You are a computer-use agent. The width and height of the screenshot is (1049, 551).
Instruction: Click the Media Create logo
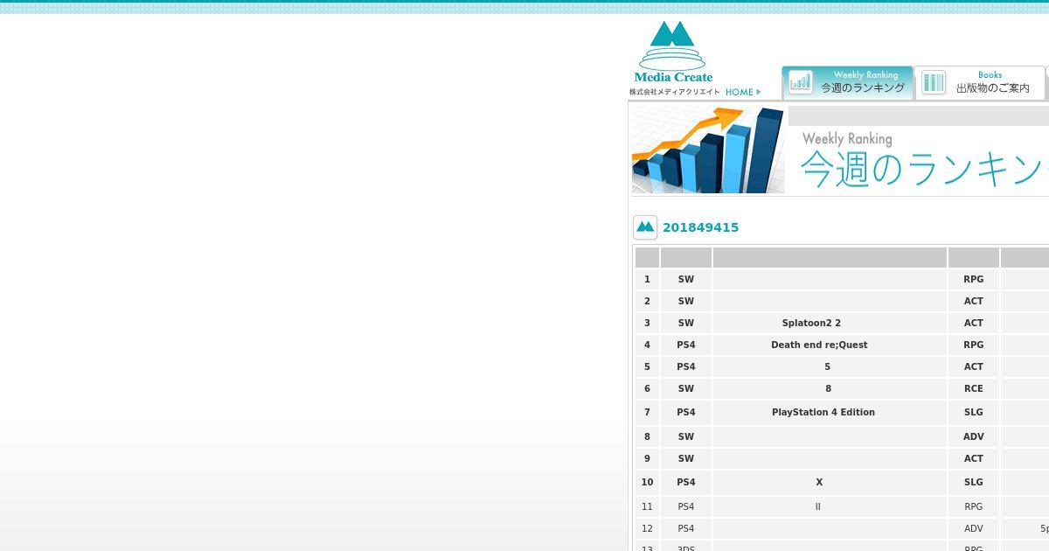(672, 52)
